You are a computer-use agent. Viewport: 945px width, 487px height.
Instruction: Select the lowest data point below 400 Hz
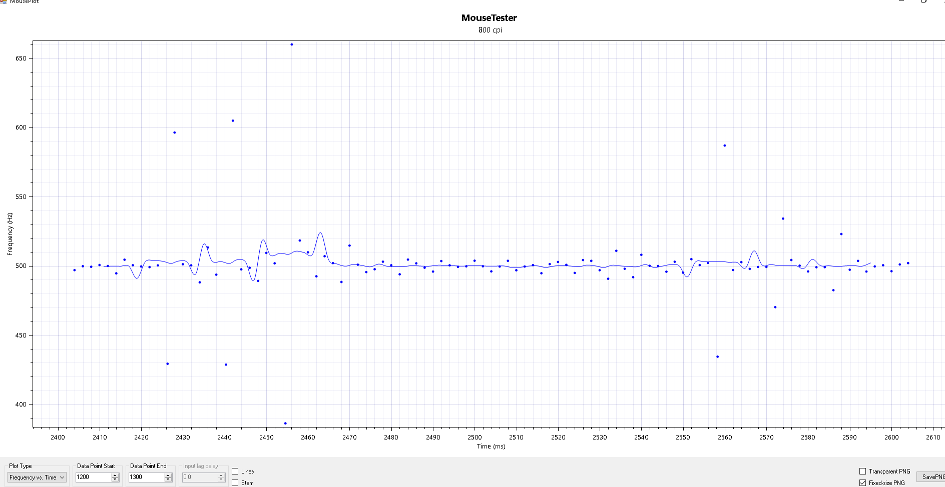[x=285, y=423]
